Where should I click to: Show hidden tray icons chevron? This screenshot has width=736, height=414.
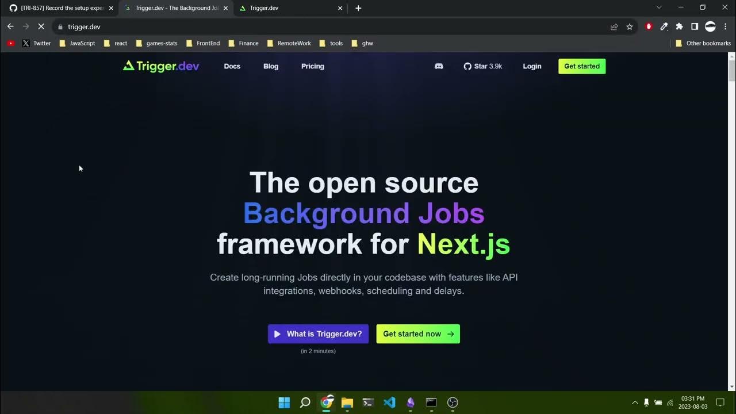[635, 402]
